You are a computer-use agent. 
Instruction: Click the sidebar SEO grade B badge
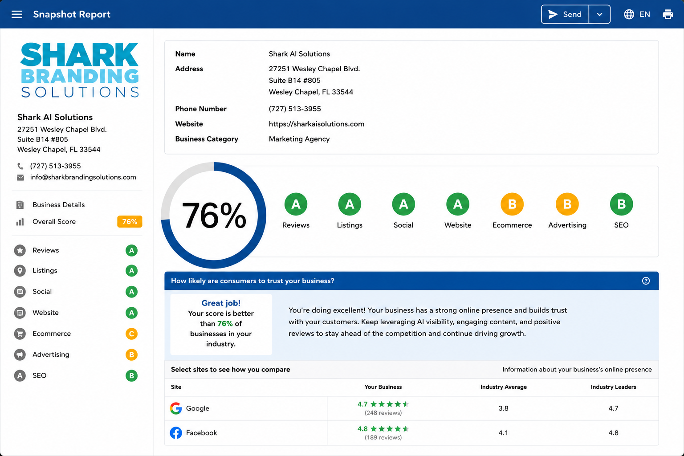click(x=131, y=376)
